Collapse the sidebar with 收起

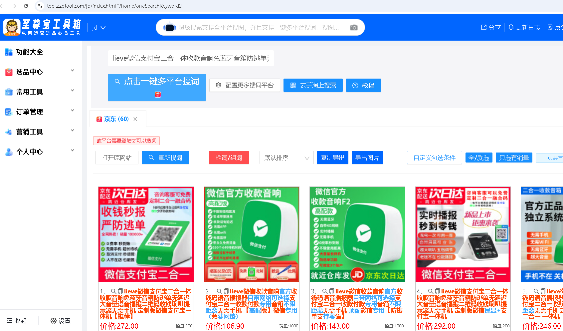(17, 321)
